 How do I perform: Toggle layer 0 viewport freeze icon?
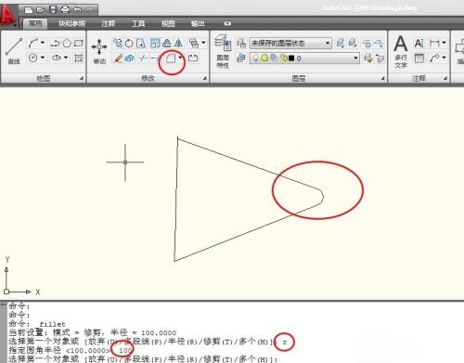point(274,58)
